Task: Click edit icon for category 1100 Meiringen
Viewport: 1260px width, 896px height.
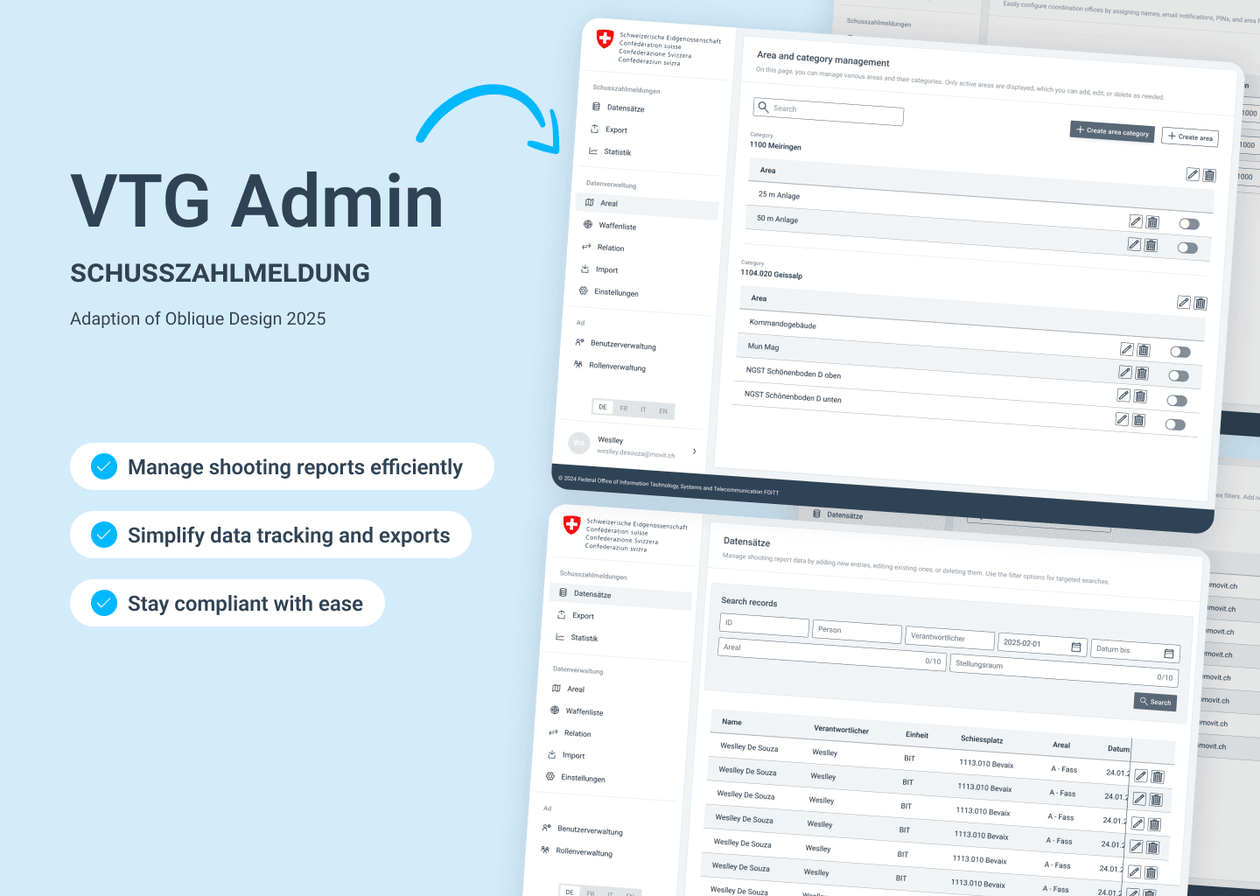Action: 1192,174
